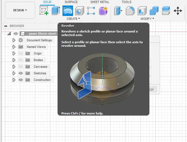Show the hidden Origin folder
The image size is (187, 142).
[x=21, y=53]
